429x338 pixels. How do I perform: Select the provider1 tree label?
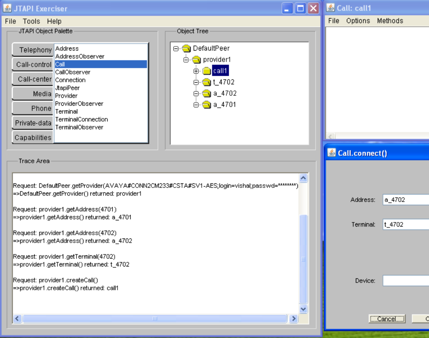point(217,60)
